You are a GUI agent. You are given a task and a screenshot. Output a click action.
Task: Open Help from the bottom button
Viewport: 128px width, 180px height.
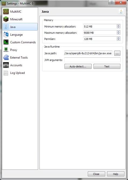[x=116, y=174]
